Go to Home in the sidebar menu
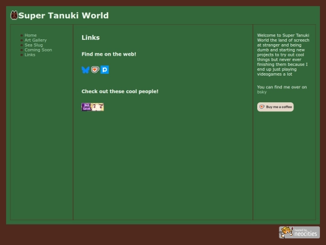The image size is (326, 245). point(31,35)
